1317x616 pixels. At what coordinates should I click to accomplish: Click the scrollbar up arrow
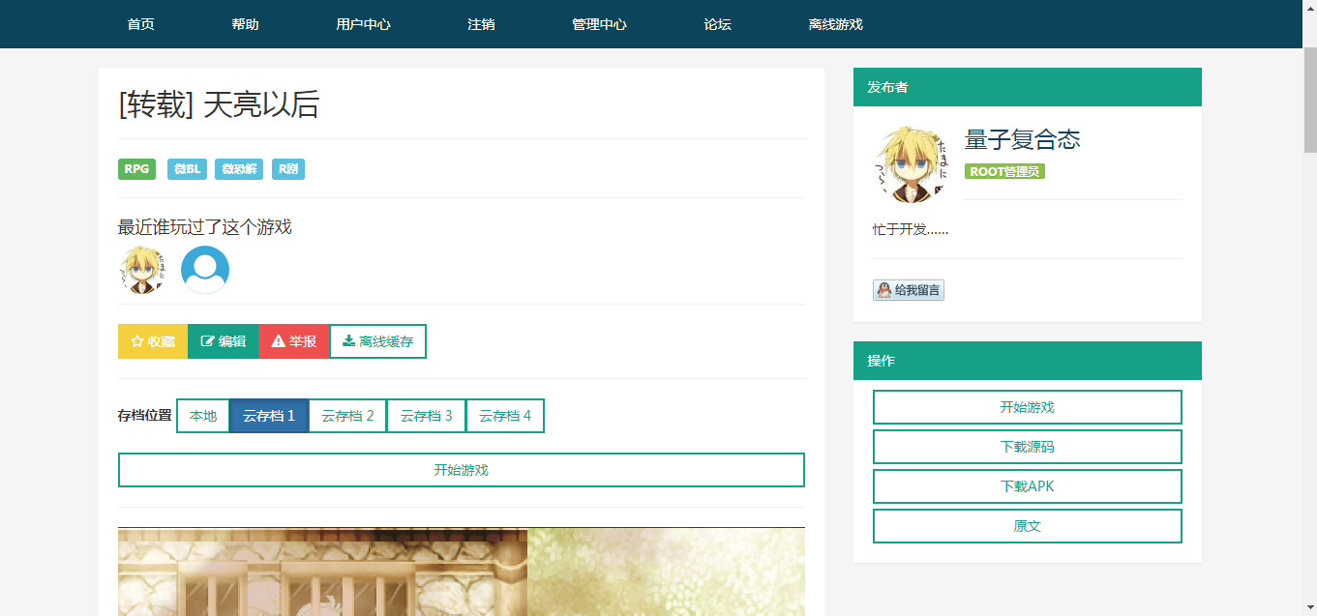[x=1310, y=8]
